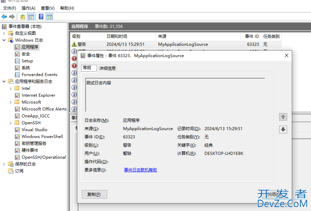Select OneApp_IGCC log
Screen dimensions: 311x211
[x=36, y=116]
